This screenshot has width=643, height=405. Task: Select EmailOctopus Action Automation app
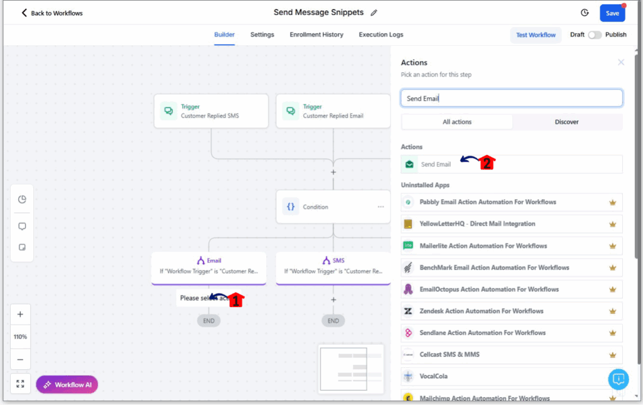[x=512, y=289]
